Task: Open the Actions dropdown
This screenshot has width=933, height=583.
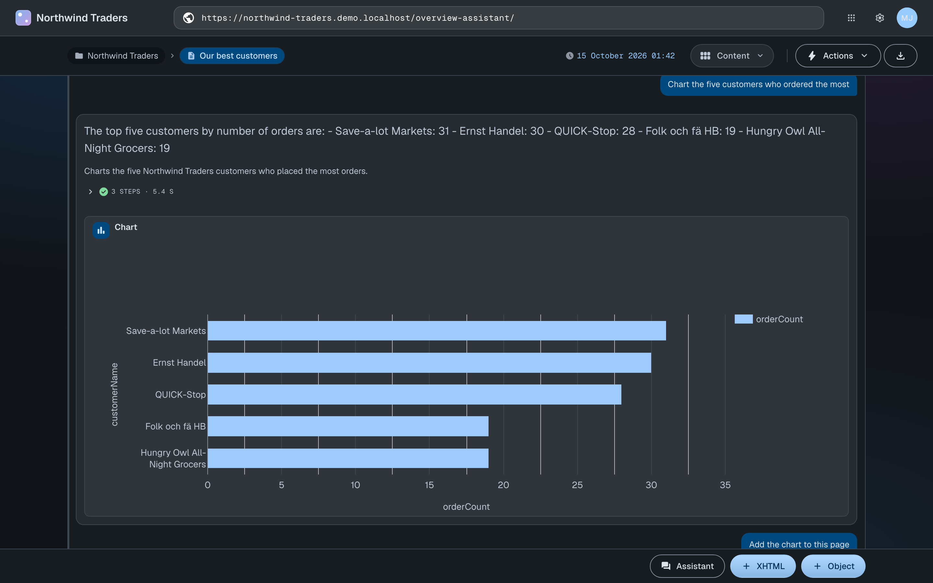Action: click(838, 56)
